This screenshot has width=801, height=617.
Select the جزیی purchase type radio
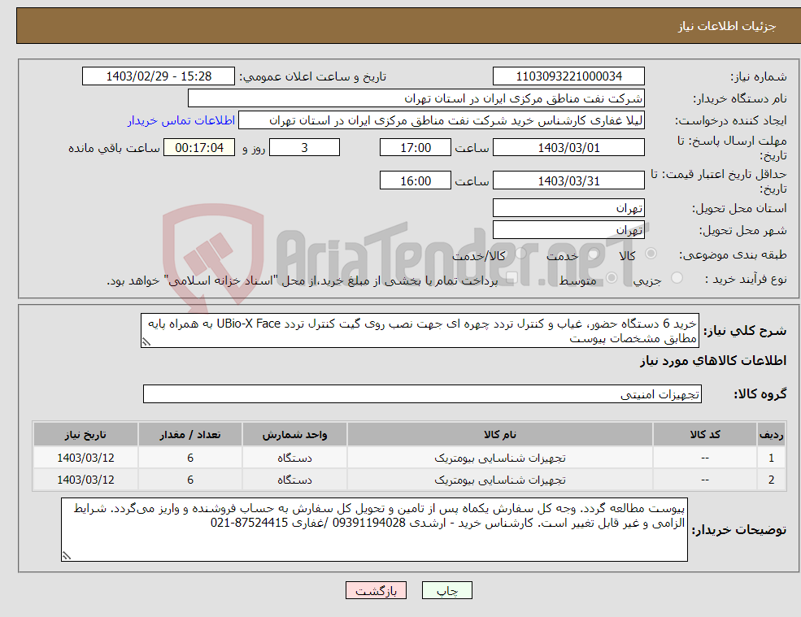[x=677, y=278]
